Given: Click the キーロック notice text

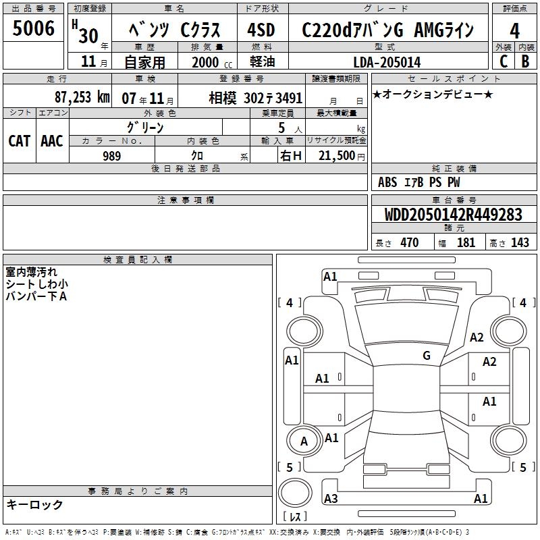Looking at the screenshot, I should point(35,505).
